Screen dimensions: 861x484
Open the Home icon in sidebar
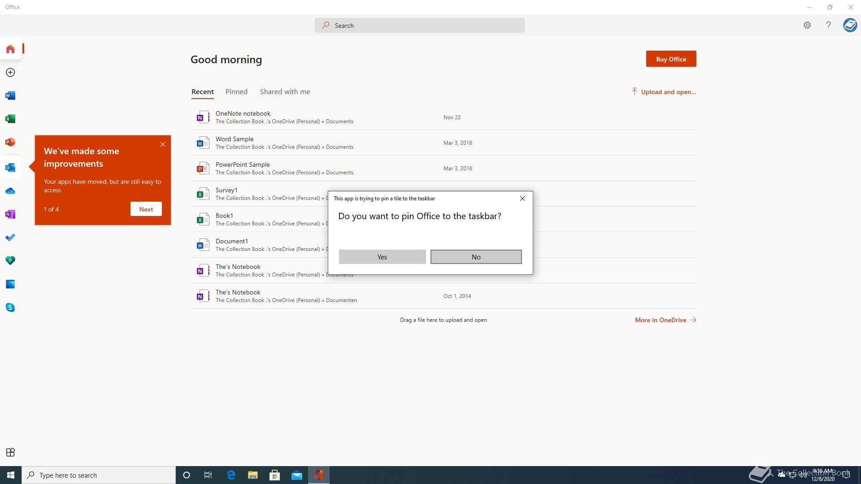pos(10,49)
